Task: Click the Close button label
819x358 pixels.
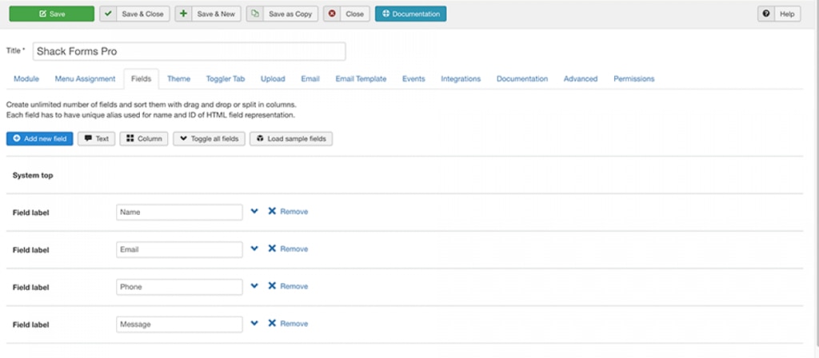Action: (x=354, y=14)
